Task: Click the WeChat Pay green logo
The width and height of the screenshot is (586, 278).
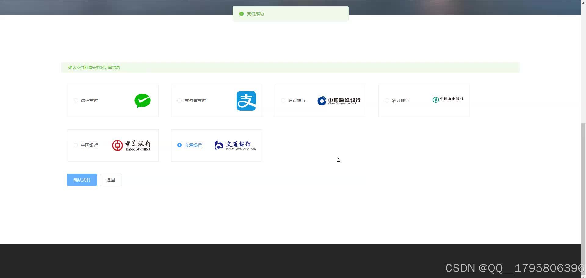Action: click(x=142, y=101)
